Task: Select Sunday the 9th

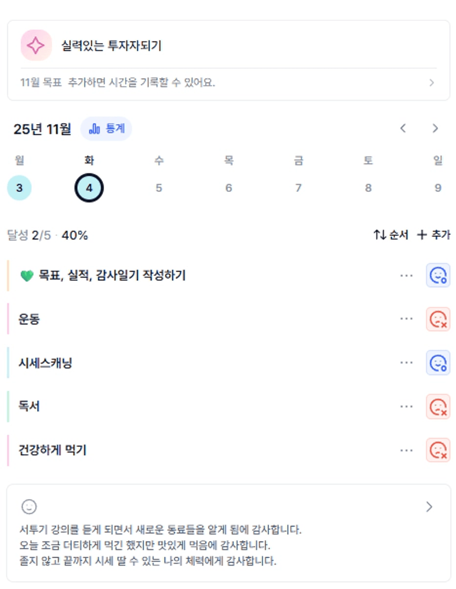Action: (x=438, y=188)
